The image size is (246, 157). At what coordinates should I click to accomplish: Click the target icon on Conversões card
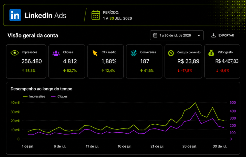click(134, 53)
